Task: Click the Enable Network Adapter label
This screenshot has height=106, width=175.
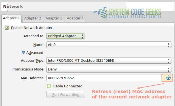Action: [32, 28]
